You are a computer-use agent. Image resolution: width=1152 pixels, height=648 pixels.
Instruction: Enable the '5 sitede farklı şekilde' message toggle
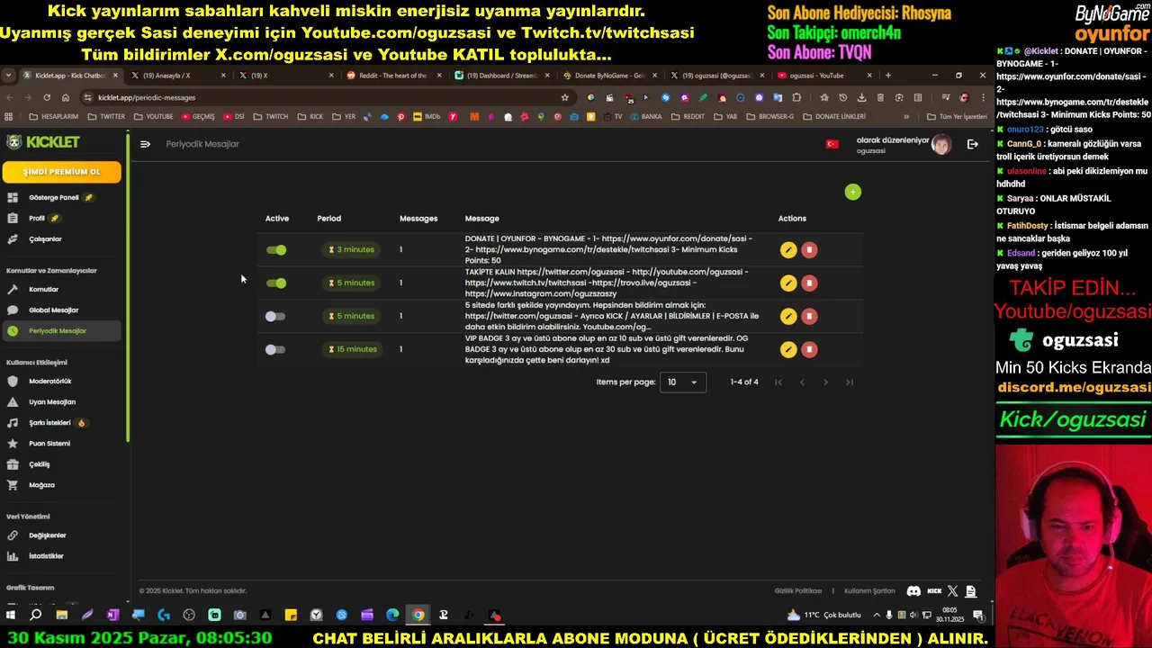275,316
